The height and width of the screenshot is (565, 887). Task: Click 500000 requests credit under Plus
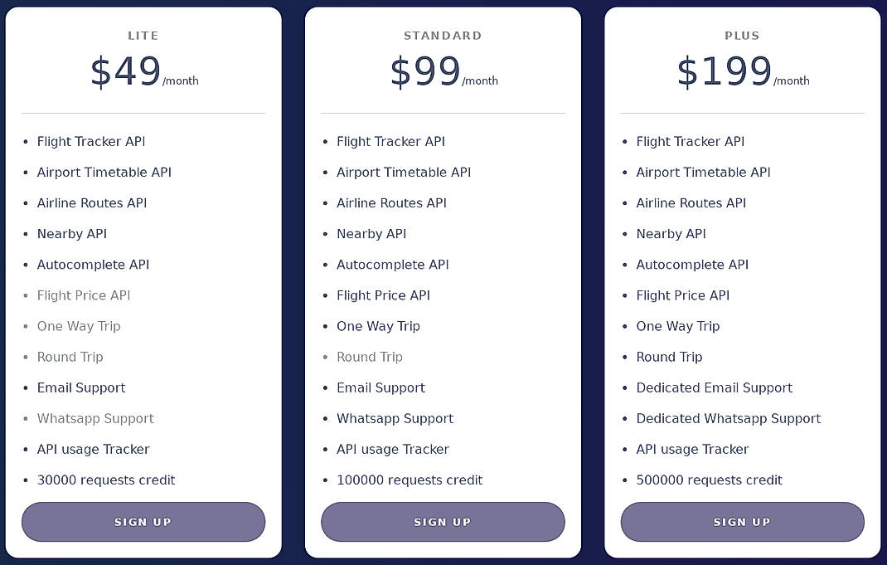click(710, 480)
